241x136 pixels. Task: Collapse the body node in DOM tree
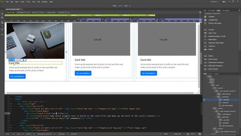pos(208,82)
